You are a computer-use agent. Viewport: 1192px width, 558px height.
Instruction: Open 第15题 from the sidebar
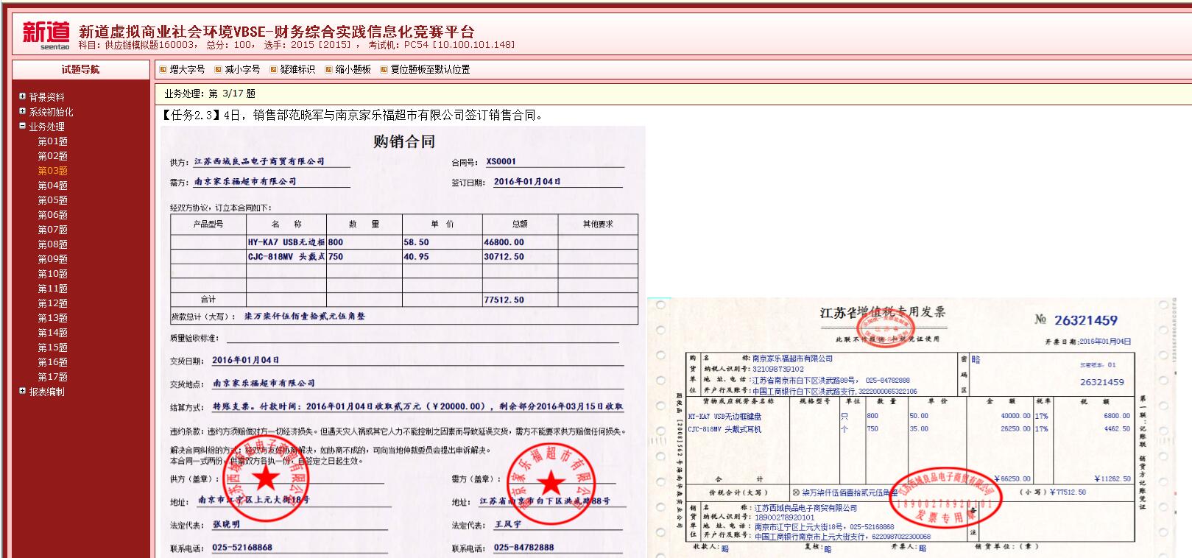click(53, 347)
